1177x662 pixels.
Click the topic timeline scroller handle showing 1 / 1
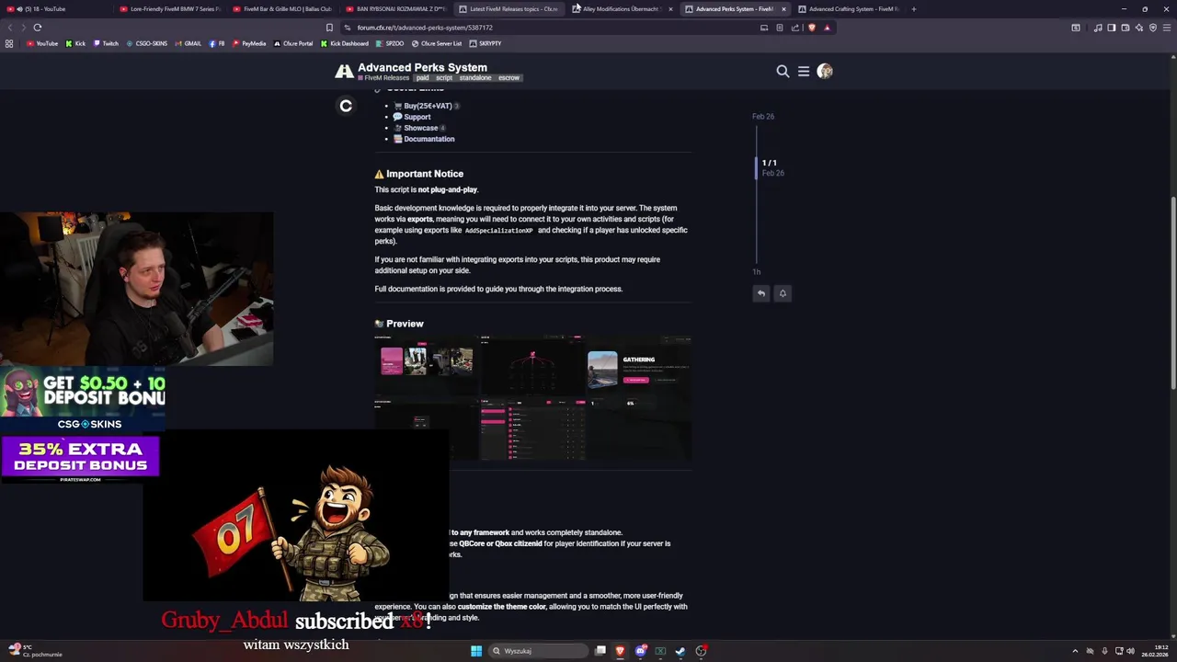[757, 167]
